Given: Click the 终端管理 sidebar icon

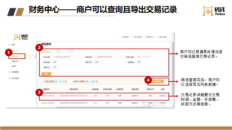Looking at the screenshot, I should (x=9, y=72).
